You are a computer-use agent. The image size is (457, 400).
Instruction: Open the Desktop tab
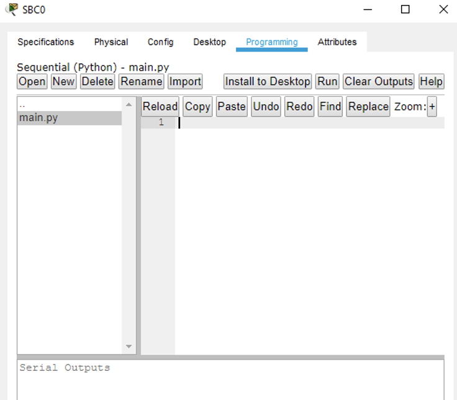[209, 42]
